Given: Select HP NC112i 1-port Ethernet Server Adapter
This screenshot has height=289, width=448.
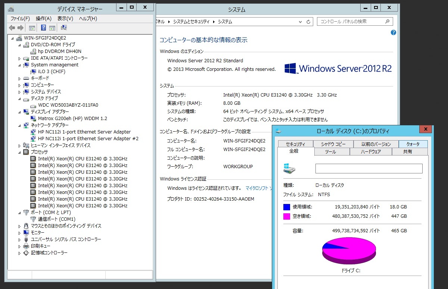Looking at the screenshot, I should tap(84, 132).
